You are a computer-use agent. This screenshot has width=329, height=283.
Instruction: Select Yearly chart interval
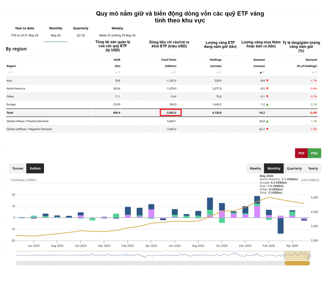pos(313,168)
